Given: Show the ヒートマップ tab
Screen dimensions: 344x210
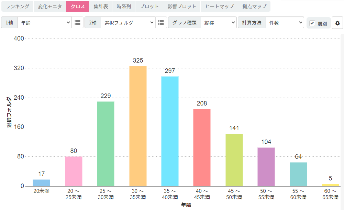Looking at the screenshot, I should pyautogui.click(x=219, y=6).
